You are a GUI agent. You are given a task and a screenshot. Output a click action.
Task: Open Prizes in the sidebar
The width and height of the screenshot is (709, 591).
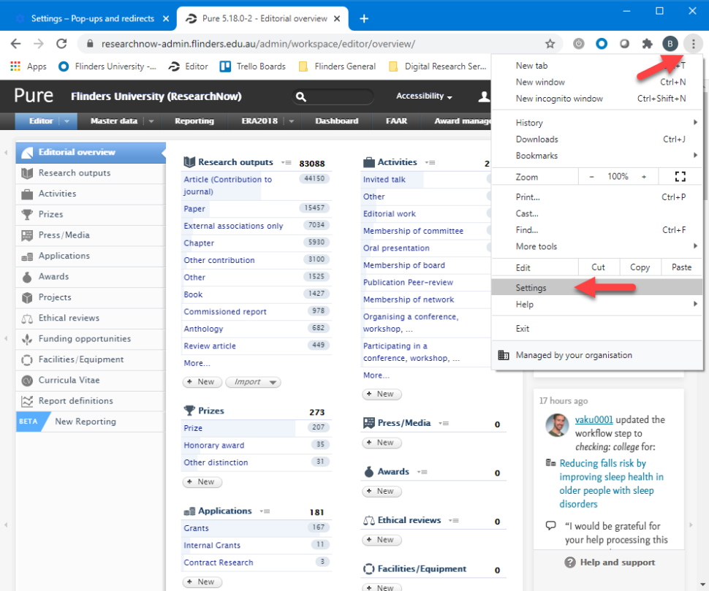click(91, 215)
